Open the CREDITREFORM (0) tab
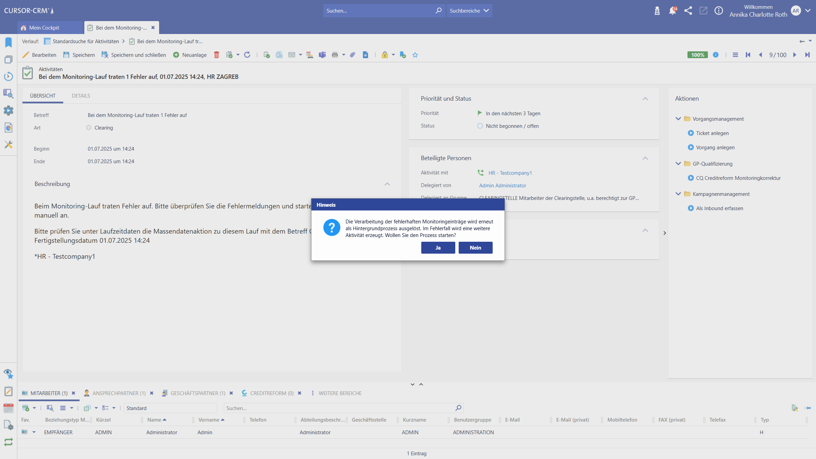The image size is (816, 459). (x=272, y=393)
